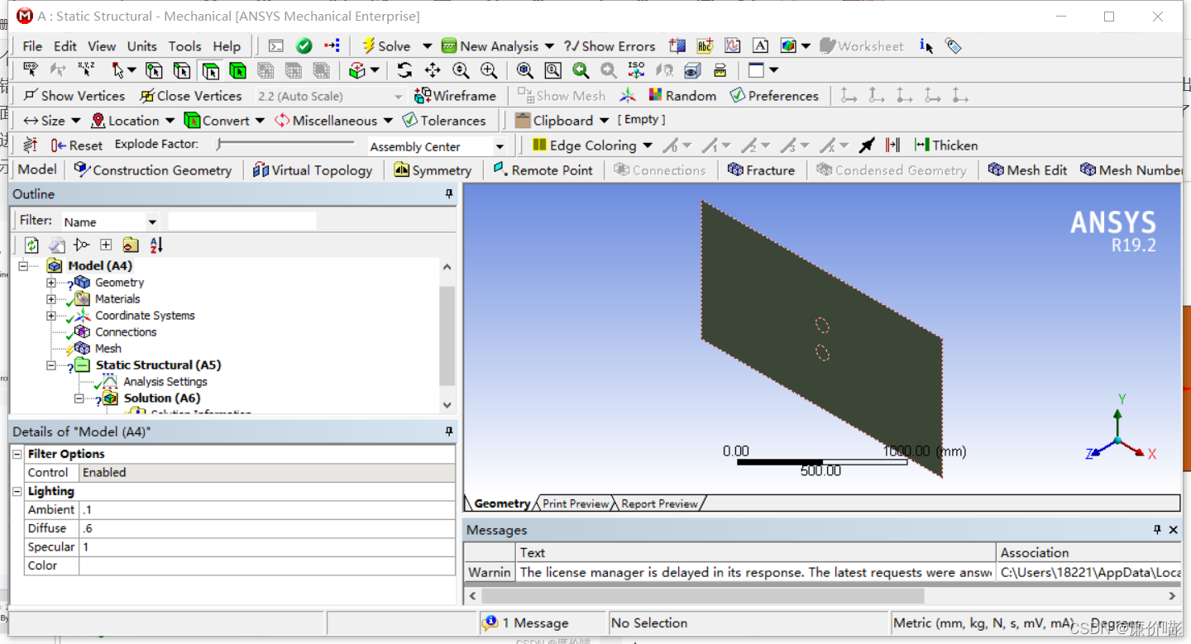
Task: Click the Fracture toolbar item
Action: pyautogui.click(x=761, y=170)
